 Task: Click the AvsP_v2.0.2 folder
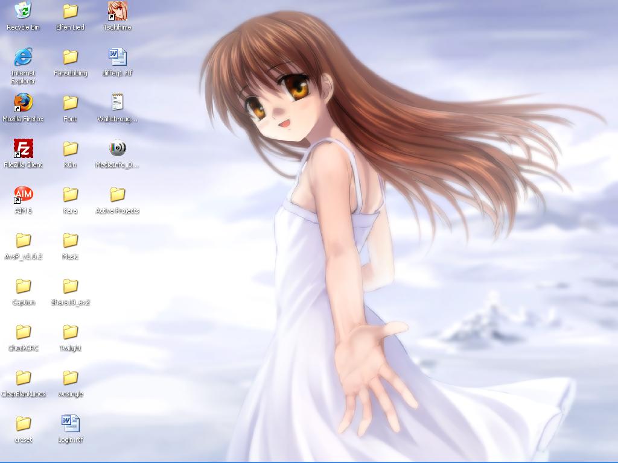point(23,240)
